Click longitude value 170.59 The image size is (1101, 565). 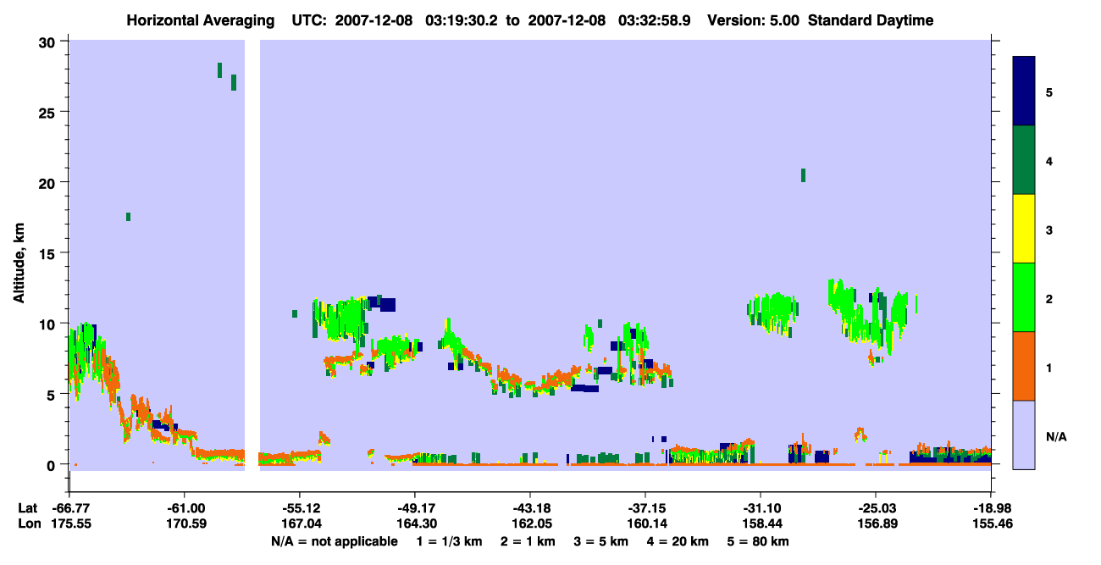click(x=185, y=523)
